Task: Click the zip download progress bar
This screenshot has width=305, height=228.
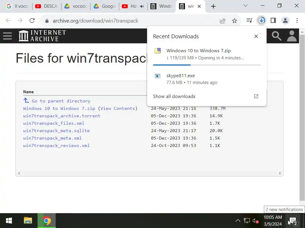Action: click(x=207, y=65)
